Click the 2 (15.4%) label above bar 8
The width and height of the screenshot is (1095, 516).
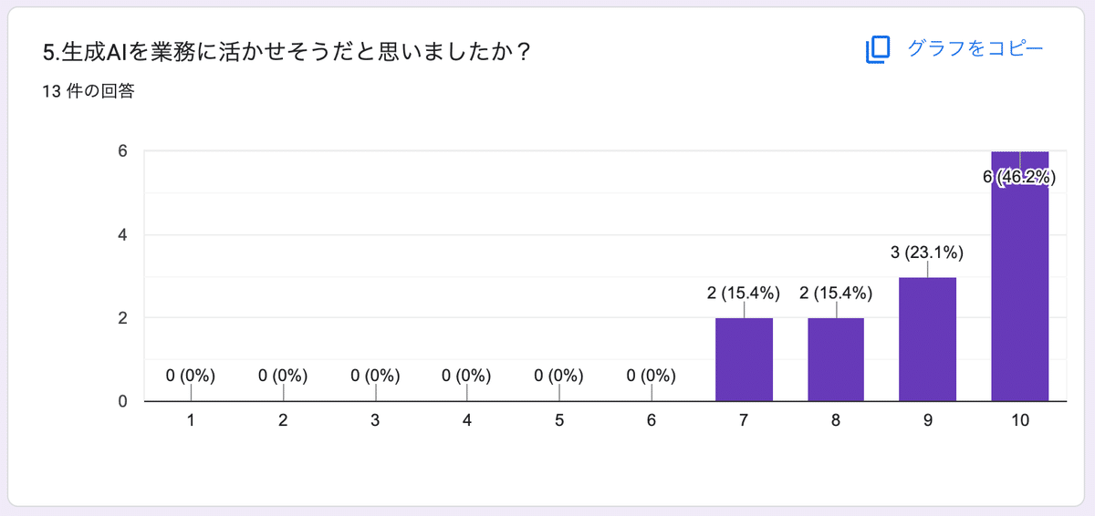(x=836, y=294)
